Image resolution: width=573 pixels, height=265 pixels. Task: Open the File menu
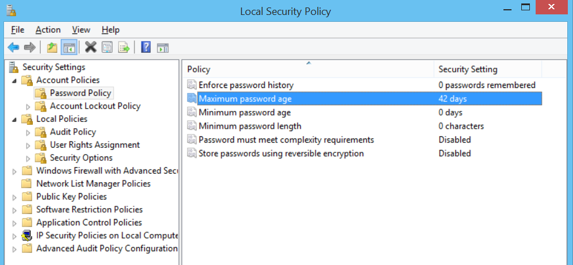17,30
